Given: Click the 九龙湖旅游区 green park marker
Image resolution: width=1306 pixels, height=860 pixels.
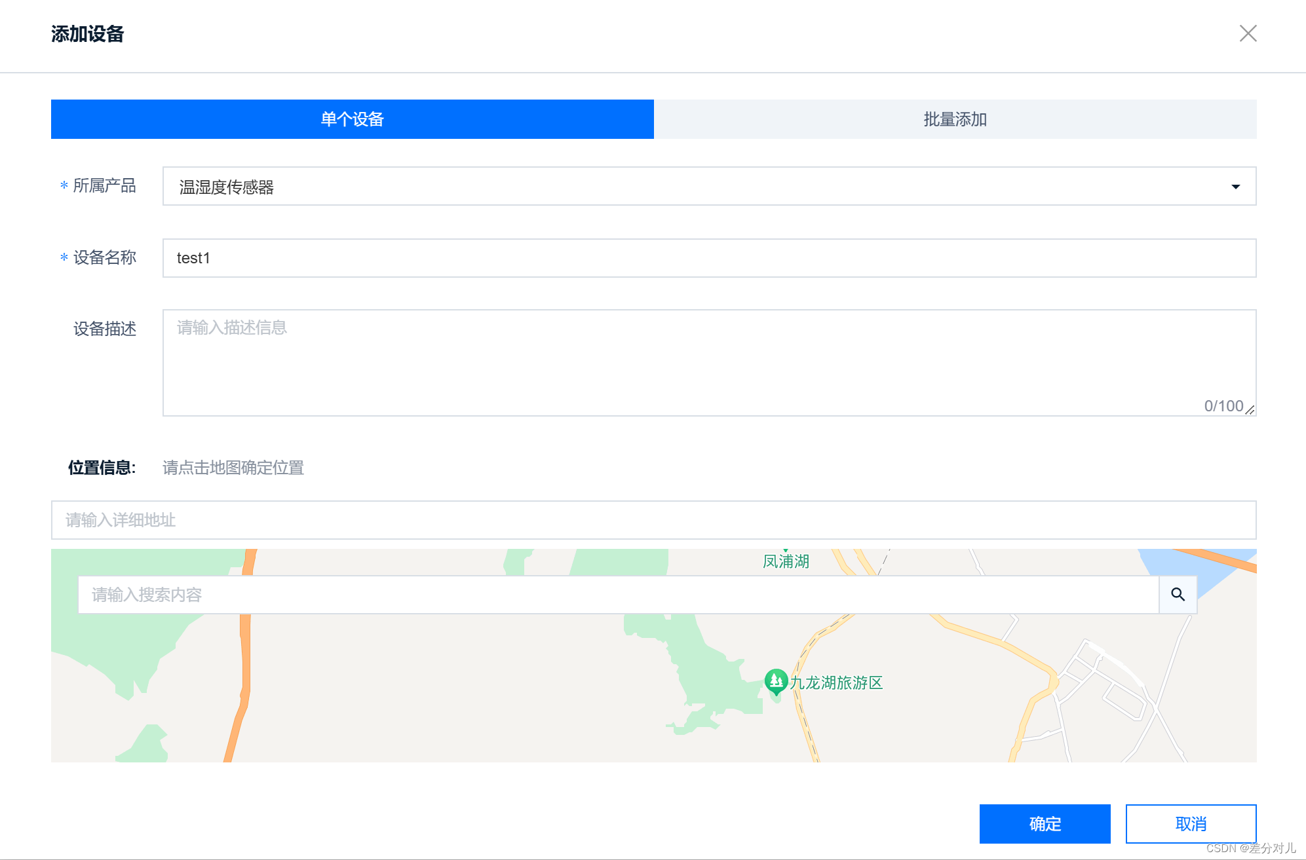Looking at the screenshot, I should 776,681.
